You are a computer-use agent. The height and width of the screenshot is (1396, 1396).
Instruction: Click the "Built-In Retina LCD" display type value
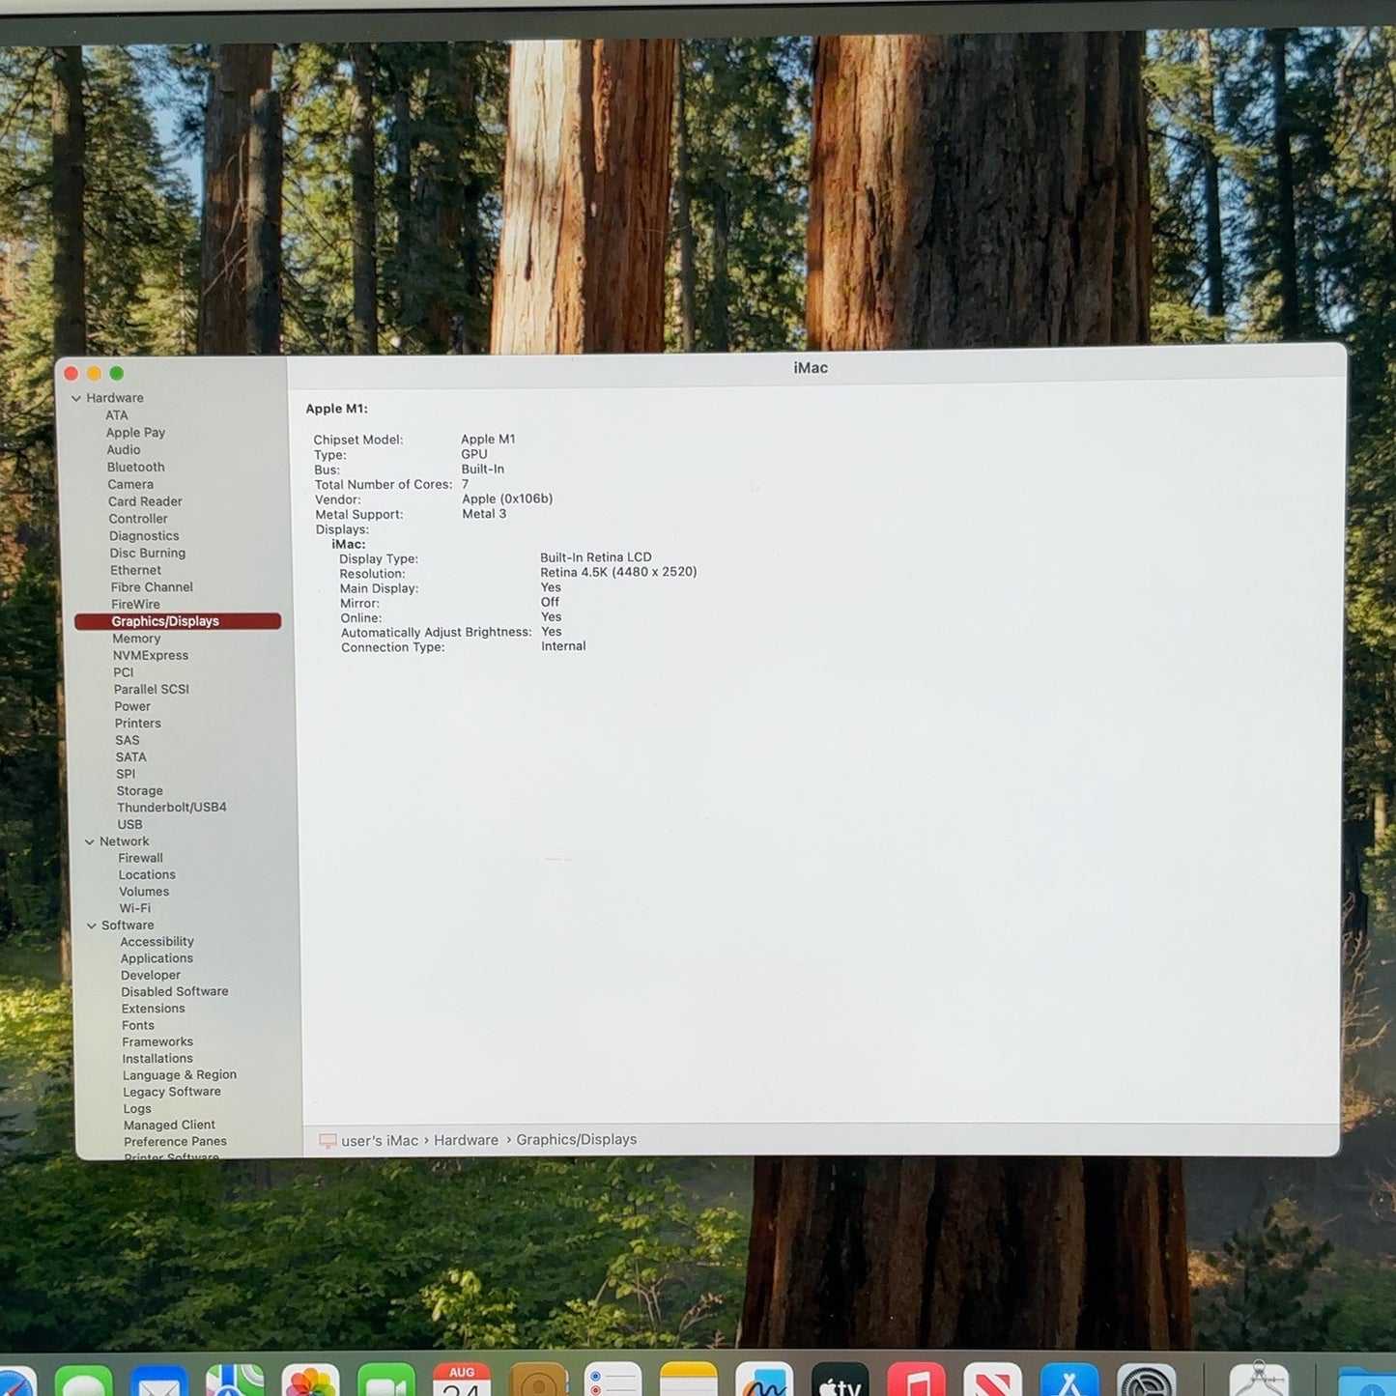click(596, 557)
